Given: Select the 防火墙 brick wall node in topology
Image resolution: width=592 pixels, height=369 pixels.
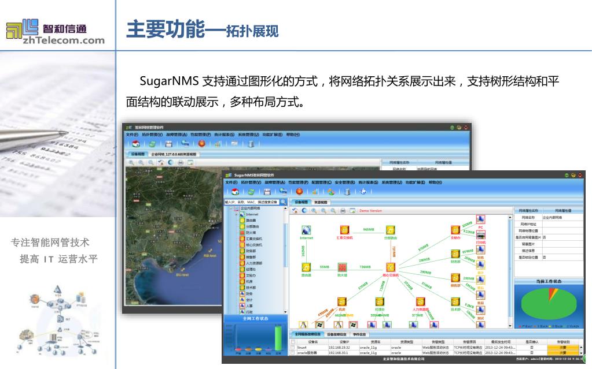Looking at the screenshot, I should pos(342,267).
